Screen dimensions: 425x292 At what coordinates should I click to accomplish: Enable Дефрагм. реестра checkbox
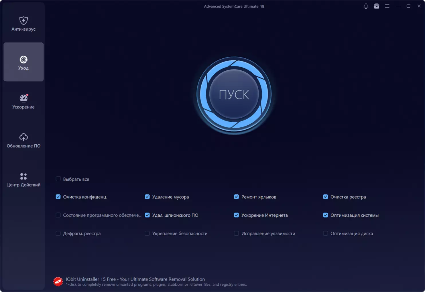tap(58, 233)
